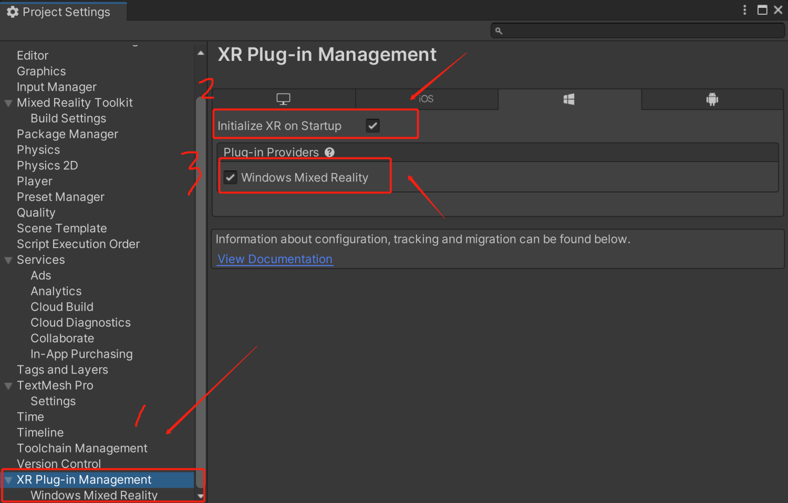Collapse the TextMesh Pro tree node
Image resolution: width=788 pixels, height=503 pixels.
click(8, 386)
